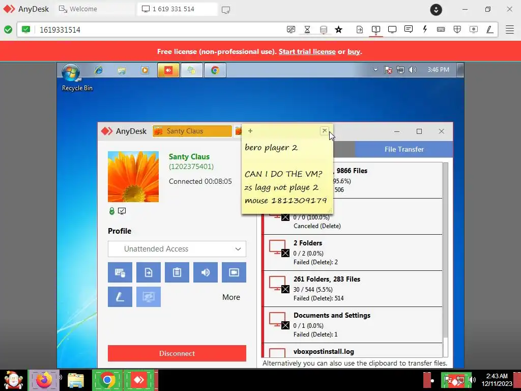Screen dimensions: 521x391
Task: Click the buy link in license banner
Action: (x=354, y=51)
